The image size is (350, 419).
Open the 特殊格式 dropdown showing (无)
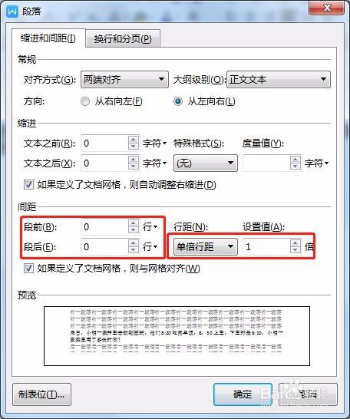pyautogui.click(x=206, y=163)
